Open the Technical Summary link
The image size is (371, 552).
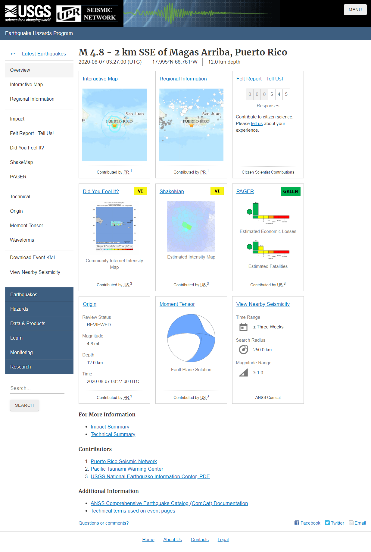pos(113,434)
